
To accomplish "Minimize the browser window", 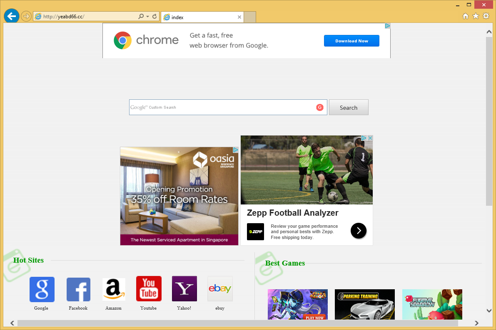I will (458, 5).
